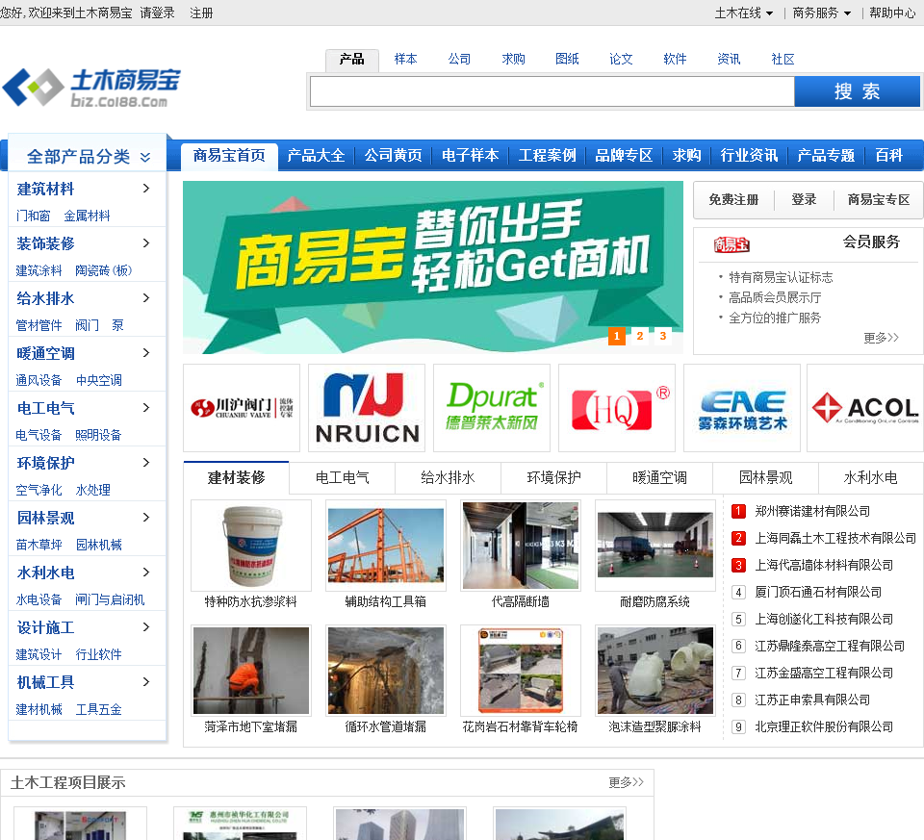Select the 图纸 search tab

(567, 59)
